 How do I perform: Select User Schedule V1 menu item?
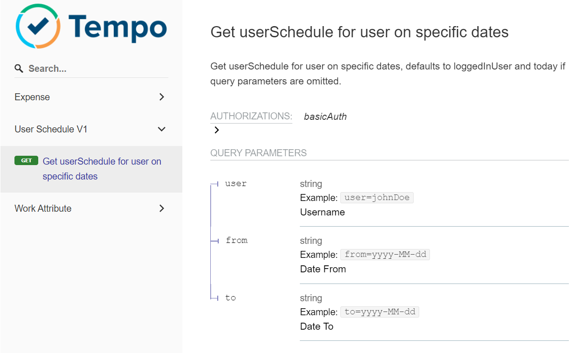click(51, 129)
